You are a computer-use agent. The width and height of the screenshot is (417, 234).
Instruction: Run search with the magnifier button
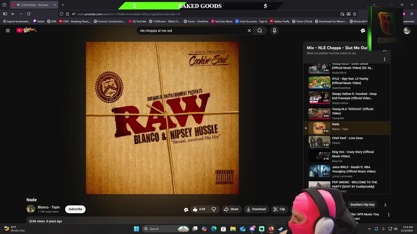coord(260,31)
